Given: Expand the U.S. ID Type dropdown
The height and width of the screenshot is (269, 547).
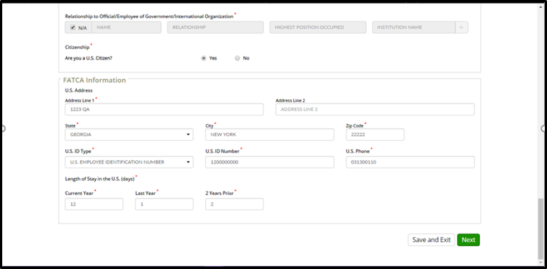Looking at the screenshot, I should tap(129, 162).
